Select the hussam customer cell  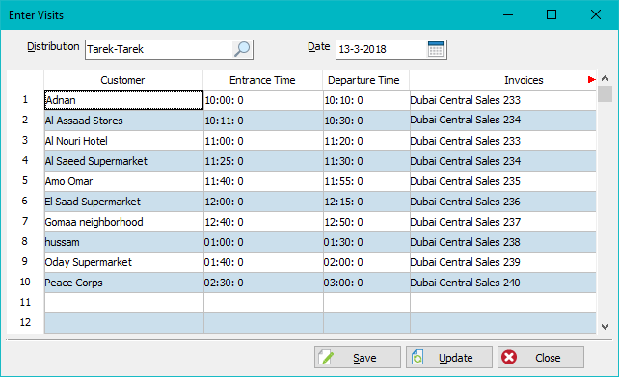point(123,242)
